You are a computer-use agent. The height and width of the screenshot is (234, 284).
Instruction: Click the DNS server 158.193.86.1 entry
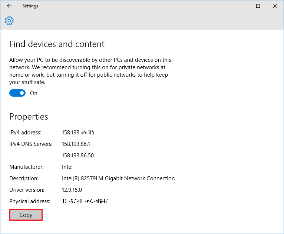pos(76,144)
